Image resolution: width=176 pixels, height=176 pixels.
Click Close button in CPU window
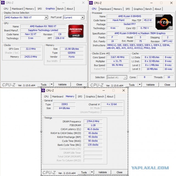(167, 85)
